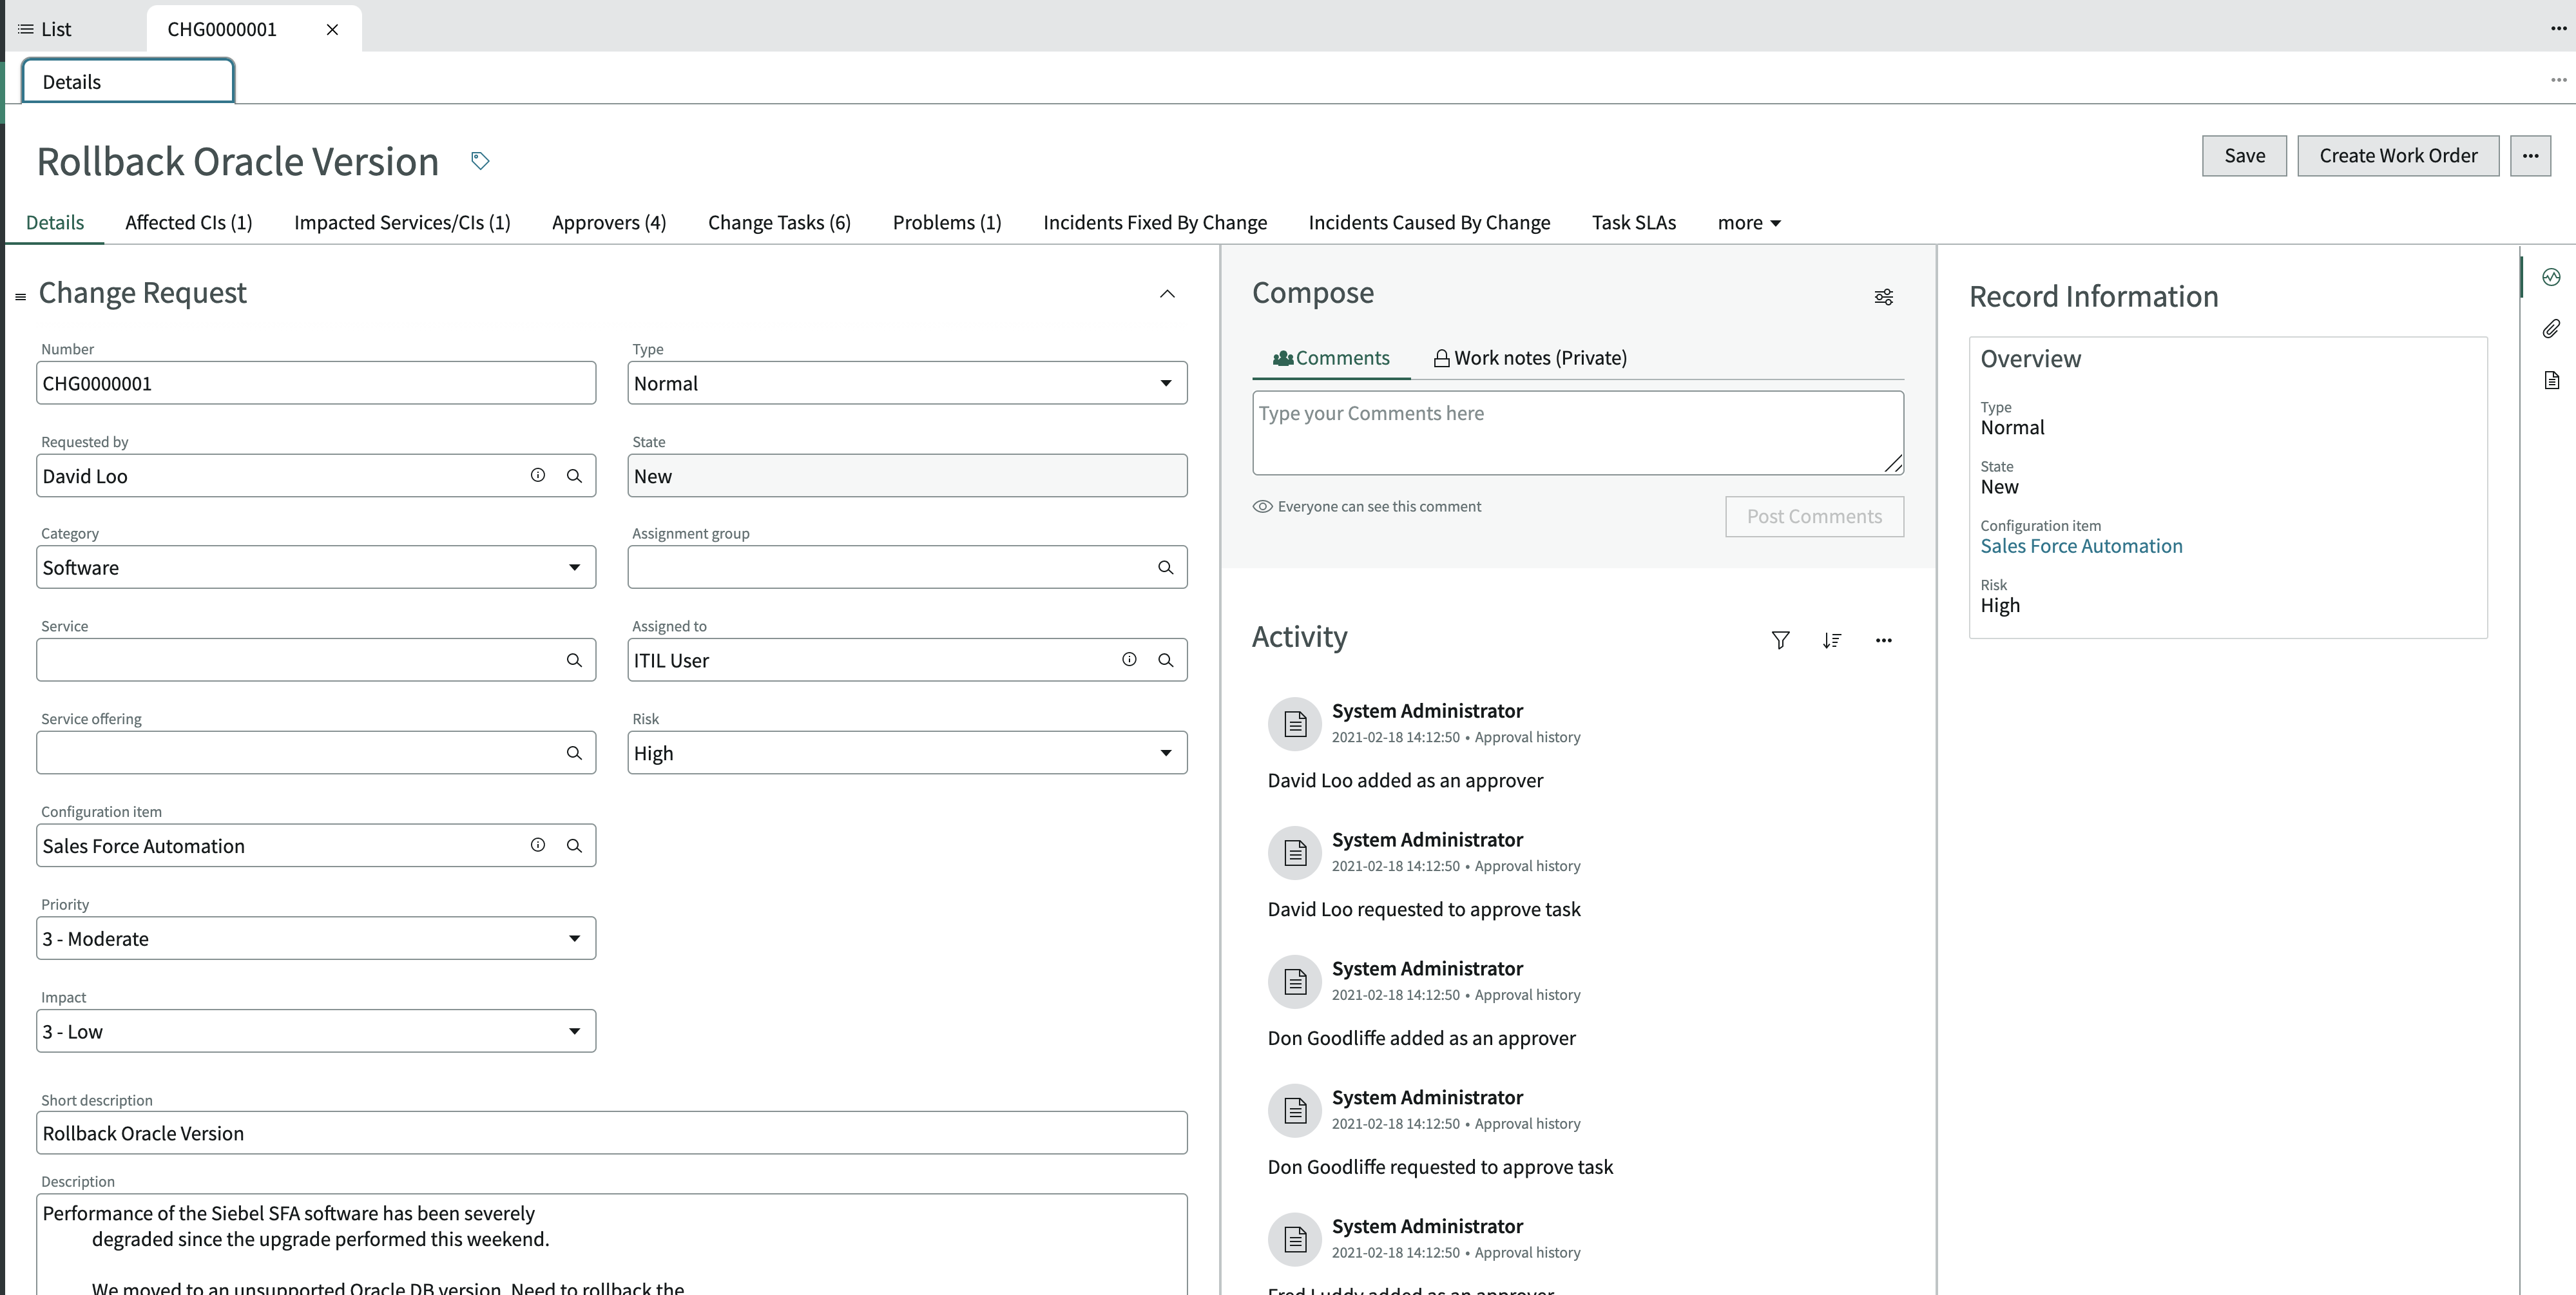Click the drag handle icon beside Change Request

[x=20, y=297]
